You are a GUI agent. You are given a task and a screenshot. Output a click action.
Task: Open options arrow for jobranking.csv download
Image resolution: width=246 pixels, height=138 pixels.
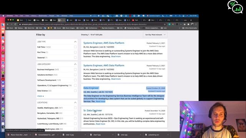pos(168,135)
